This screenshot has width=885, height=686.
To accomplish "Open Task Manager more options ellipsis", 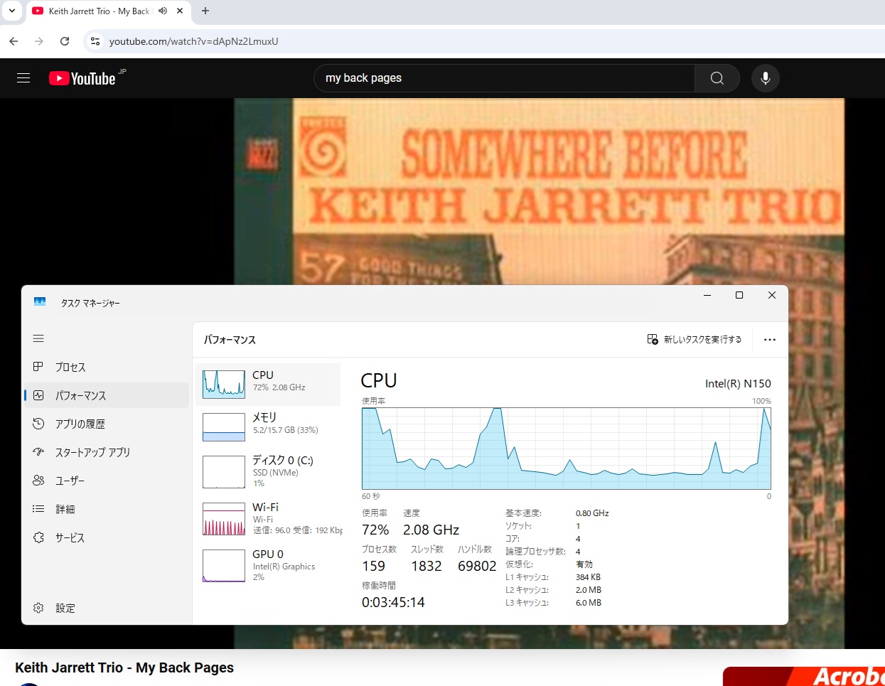I will [770, 340].
